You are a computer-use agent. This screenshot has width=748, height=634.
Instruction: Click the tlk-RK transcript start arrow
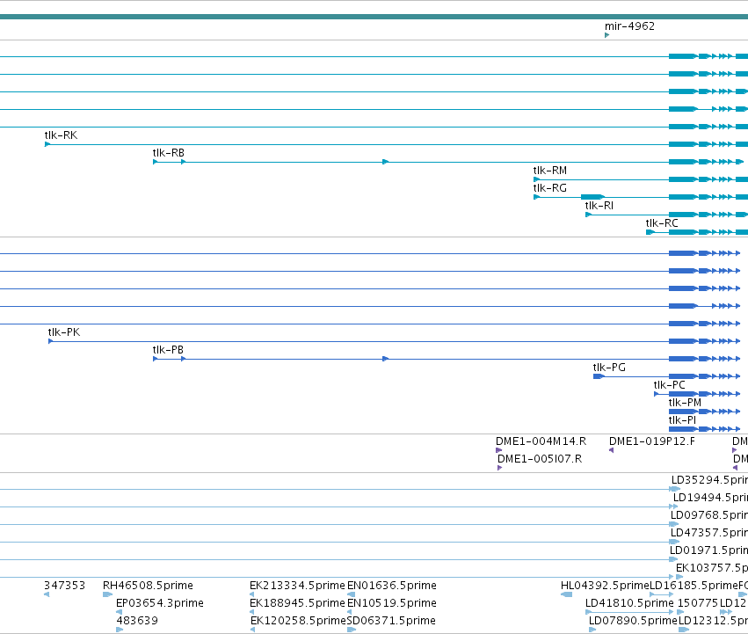tap(47, 144)
